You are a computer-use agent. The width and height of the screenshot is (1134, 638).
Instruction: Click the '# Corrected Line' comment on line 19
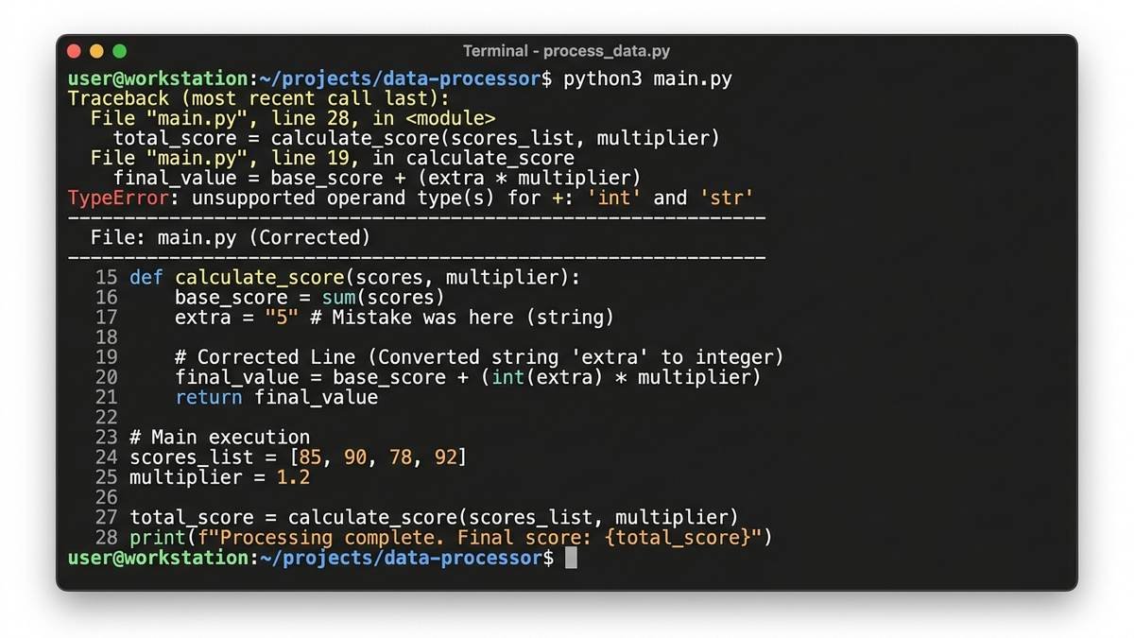click(479, 356)
